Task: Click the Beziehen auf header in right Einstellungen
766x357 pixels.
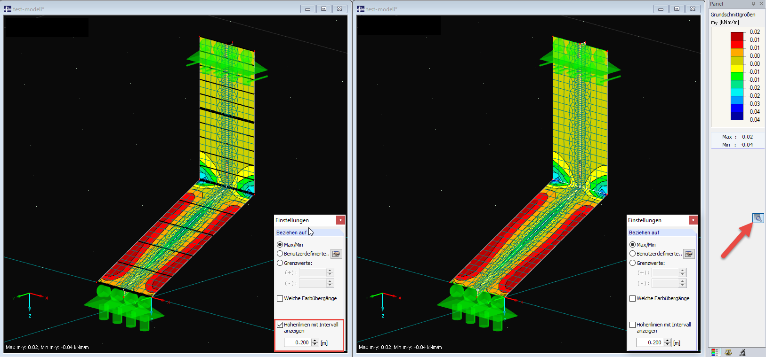Action: [x=662, y=233]
